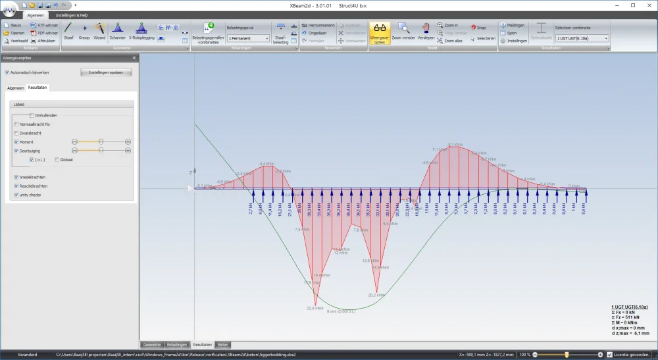Viewport: 658px width, 360px height.
Task: Open Belastingsgevallen-combinaties
Action: click(208, 34)
